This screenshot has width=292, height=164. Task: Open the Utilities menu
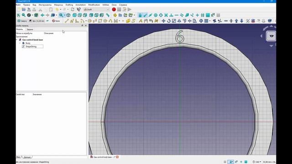pos(106,5)
